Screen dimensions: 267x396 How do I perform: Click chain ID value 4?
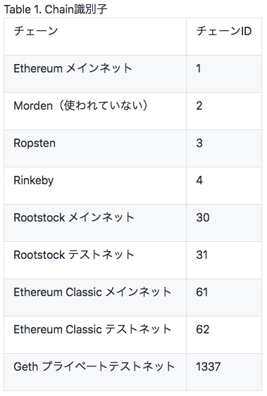tap(199, 180)
